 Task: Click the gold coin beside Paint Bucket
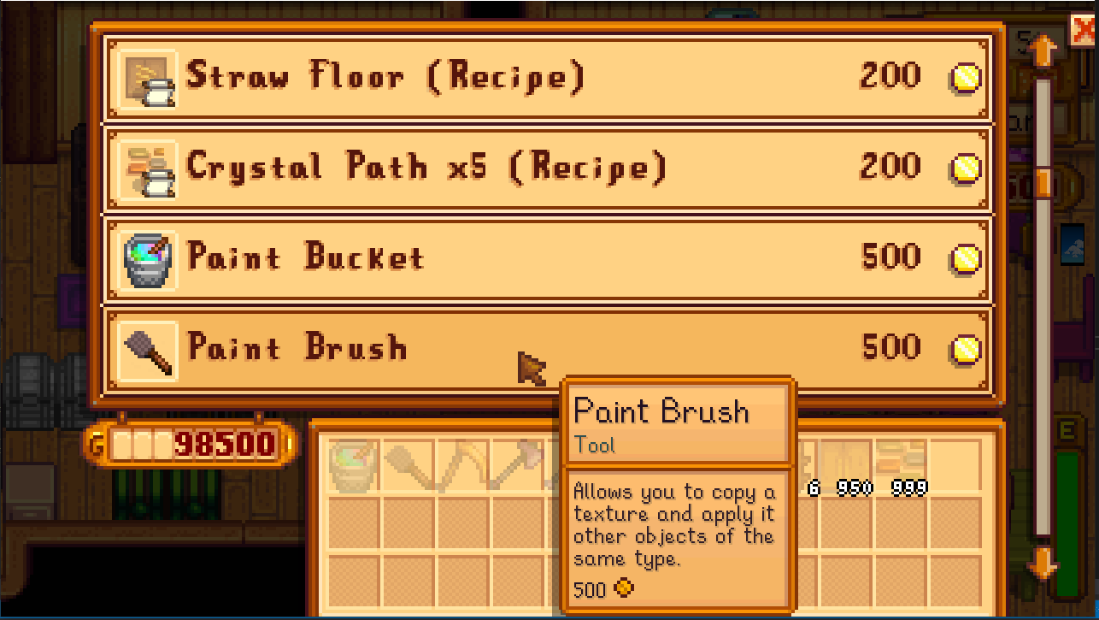pyautogui.click(x=965, y=258)
